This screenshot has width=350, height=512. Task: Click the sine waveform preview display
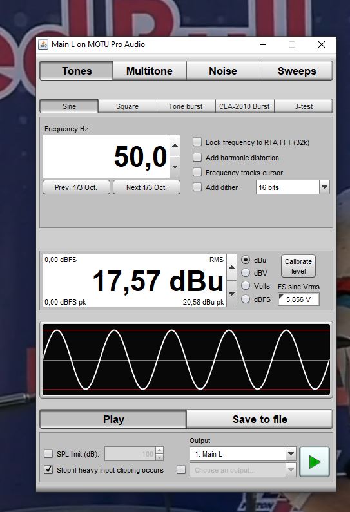(x=186, y=360)
